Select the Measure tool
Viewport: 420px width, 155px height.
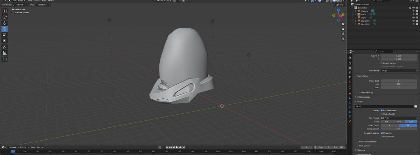click(x=5, y=53)
